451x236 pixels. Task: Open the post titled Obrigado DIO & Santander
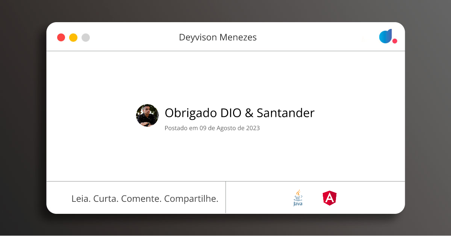(x=240, y=113)
